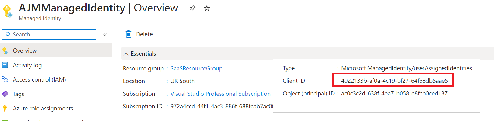Click the Azure role assignments key icon
This screenshot has width=494, height=121.
(5, 108)
